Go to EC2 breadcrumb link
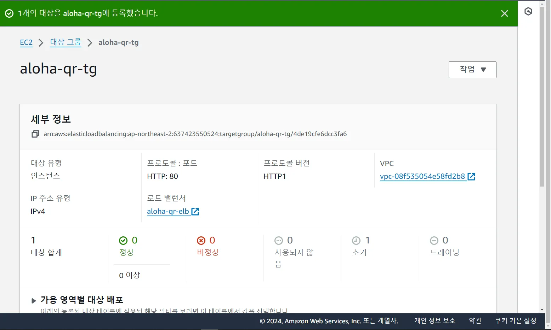The image size is (551, 330). coord(26,43)
